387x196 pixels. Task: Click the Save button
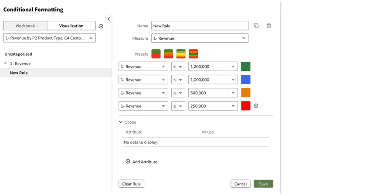click(263, 184)
